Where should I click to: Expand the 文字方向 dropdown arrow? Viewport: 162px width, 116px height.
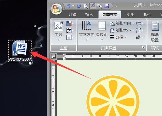pyautogui.click(x=86, y=40)
